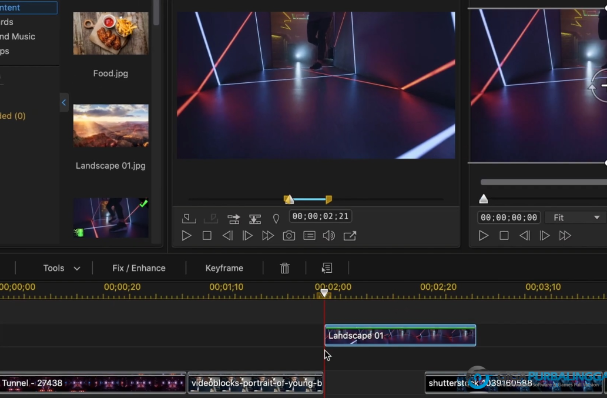Click the mark-out handle on trim slider
The image size is (607, 398).
328,199
